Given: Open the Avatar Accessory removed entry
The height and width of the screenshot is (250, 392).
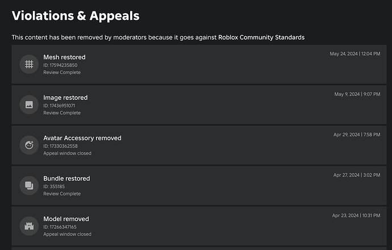Looking at the screenshot, I should 199,145.
